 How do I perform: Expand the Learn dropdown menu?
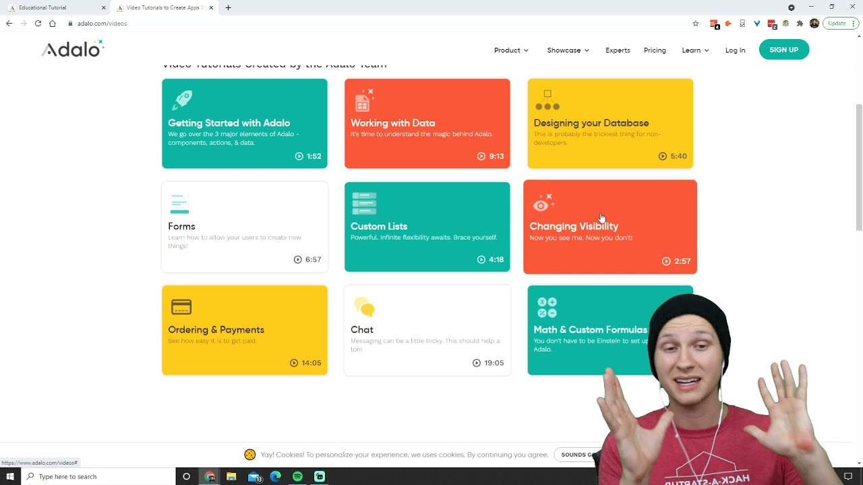coord(695,50)
